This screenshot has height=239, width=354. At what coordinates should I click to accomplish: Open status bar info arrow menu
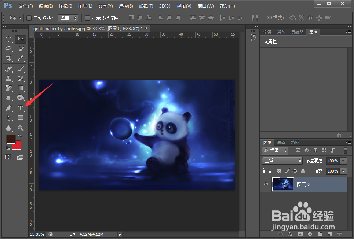[120, 235]
